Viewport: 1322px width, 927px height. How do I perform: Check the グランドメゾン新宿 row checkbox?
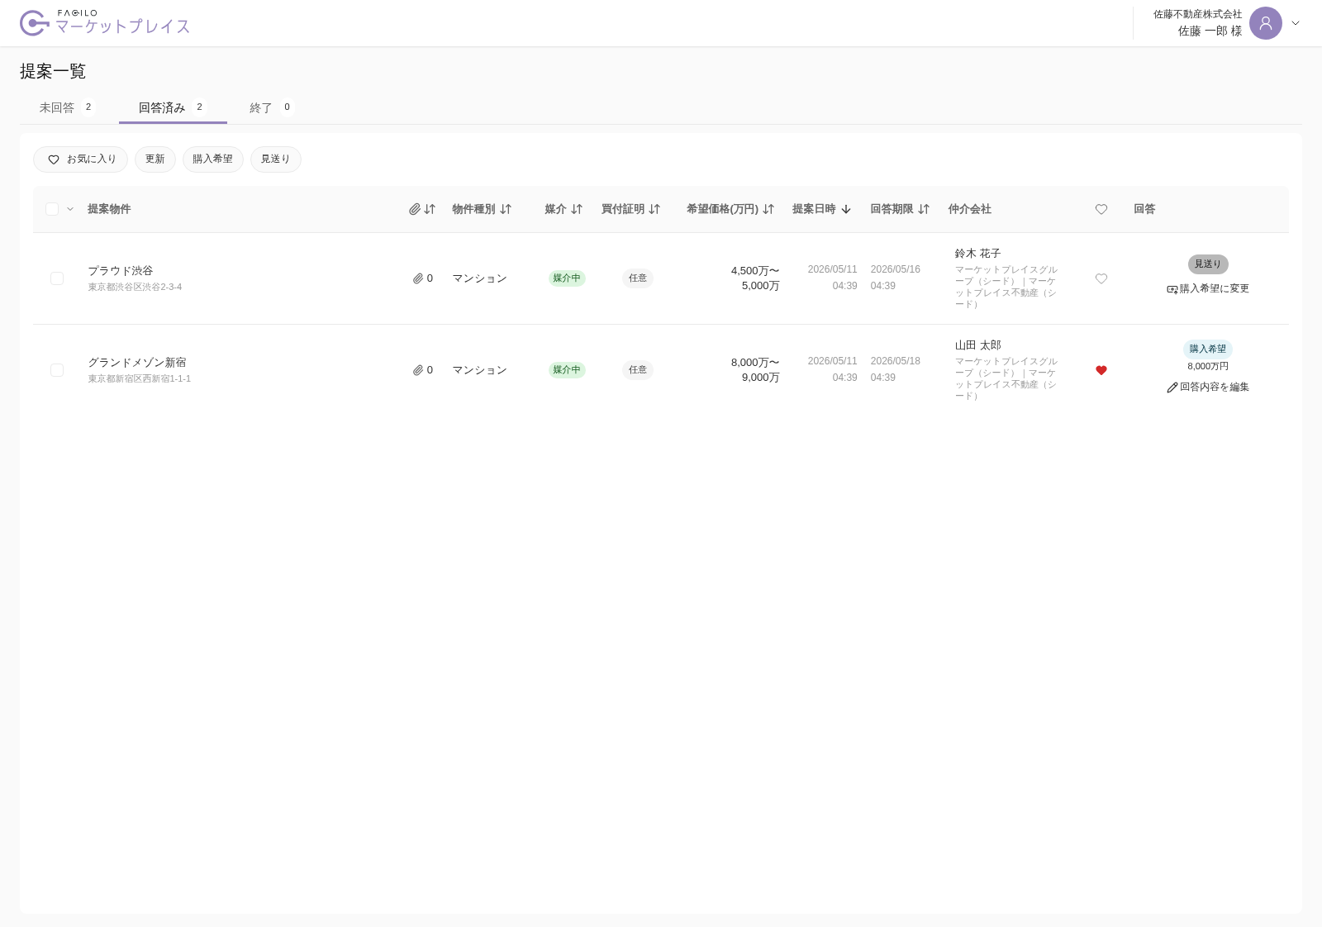click(x=57, y=370)
